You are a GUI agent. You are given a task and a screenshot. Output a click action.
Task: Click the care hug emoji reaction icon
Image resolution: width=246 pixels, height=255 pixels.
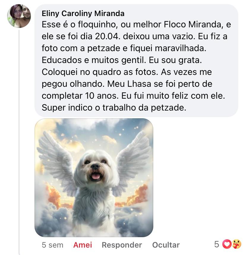(x=237, y=244)
